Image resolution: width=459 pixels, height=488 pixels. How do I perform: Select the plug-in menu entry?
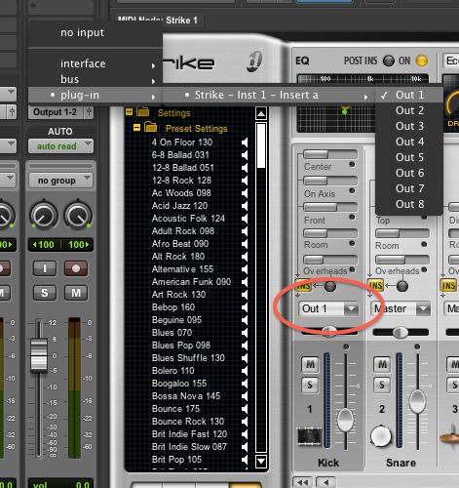pos(96,95)
